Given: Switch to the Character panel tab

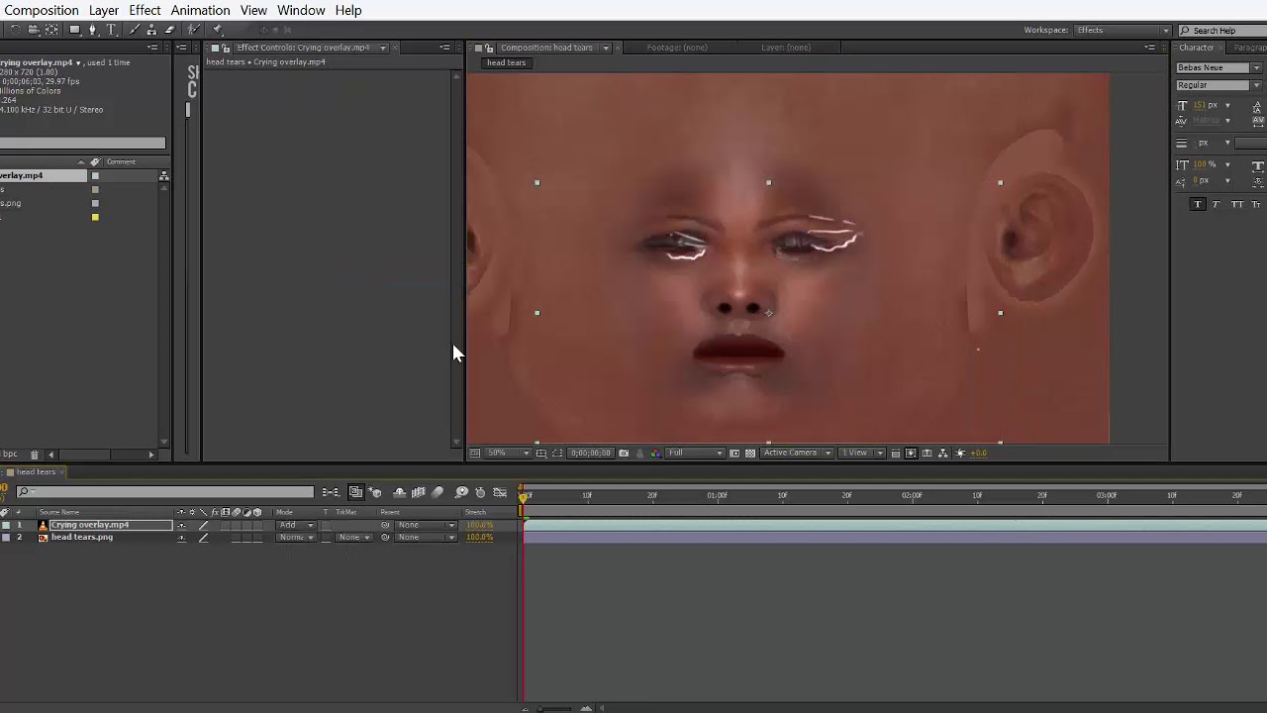Looking at the screenshot, I should (x=1196, y=48).
